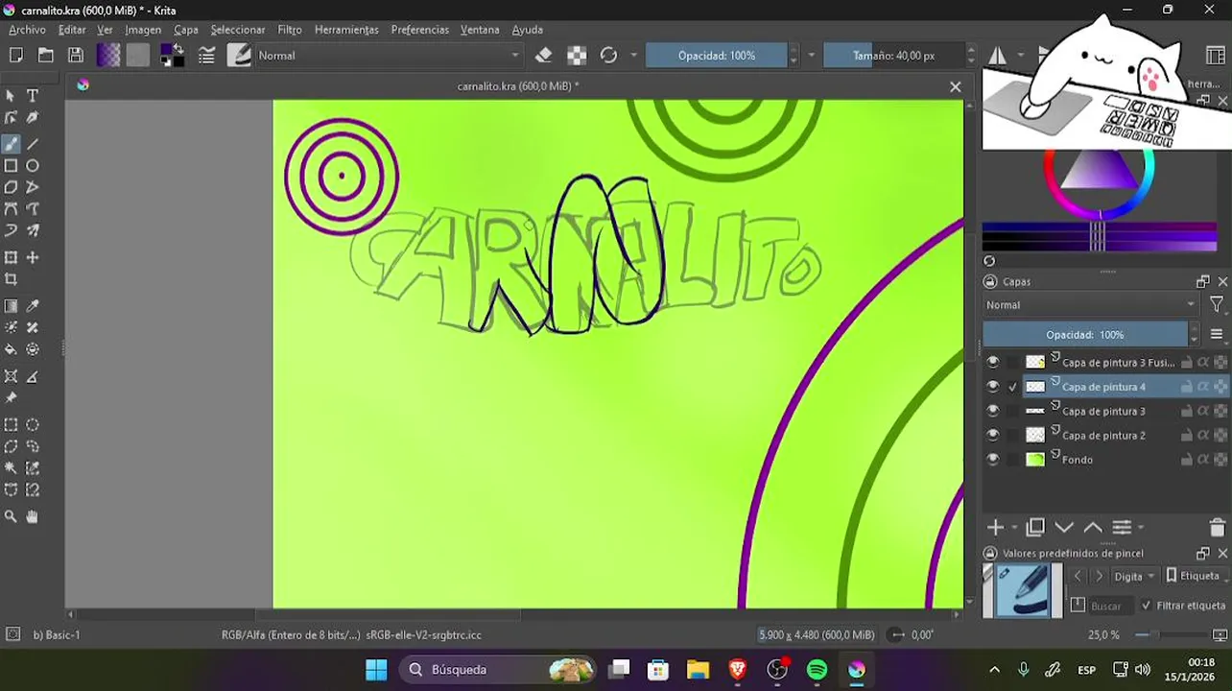This screenshot has width=1232, height=691.
Task: Hide Capa de pintura 3 Fusi... layer
Action: pos(993,362)
